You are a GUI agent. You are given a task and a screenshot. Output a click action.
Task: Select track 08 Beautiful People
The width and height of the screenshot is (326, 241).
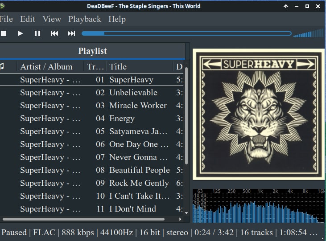pyautogui.click(x=92, y=170)
